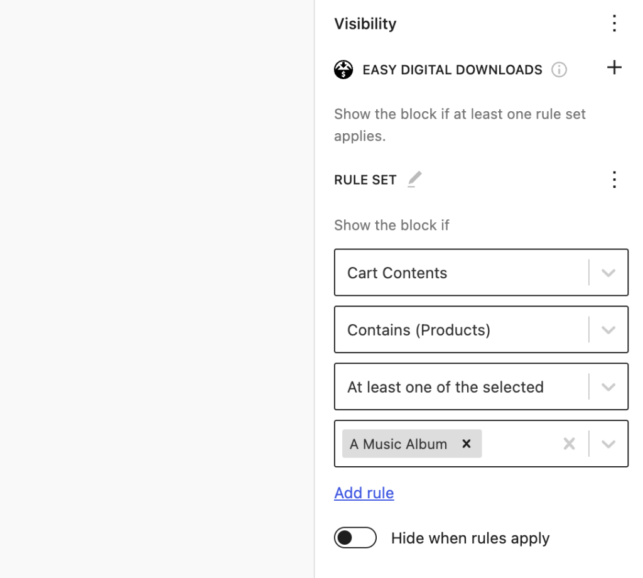Click the Add rule link
This screenshot has width=643, height=578.
(x=364, y=493)
